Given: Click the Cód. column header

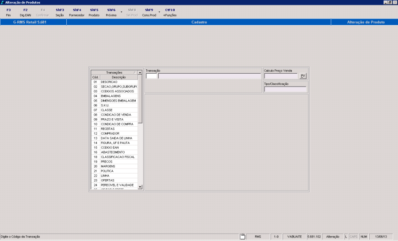Looking at the screenshot, I should pos(96,77).
